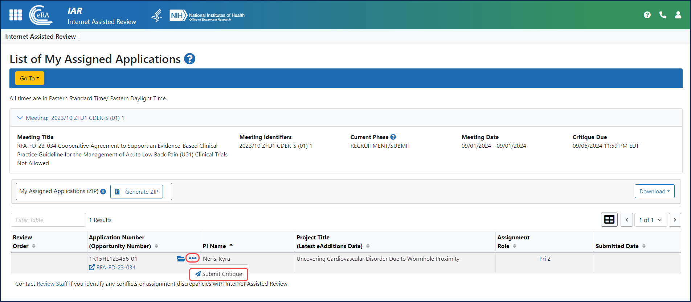
Task: Click the info icon beside My Assigned Applications (ZIP)
Action: pos(103,192)
